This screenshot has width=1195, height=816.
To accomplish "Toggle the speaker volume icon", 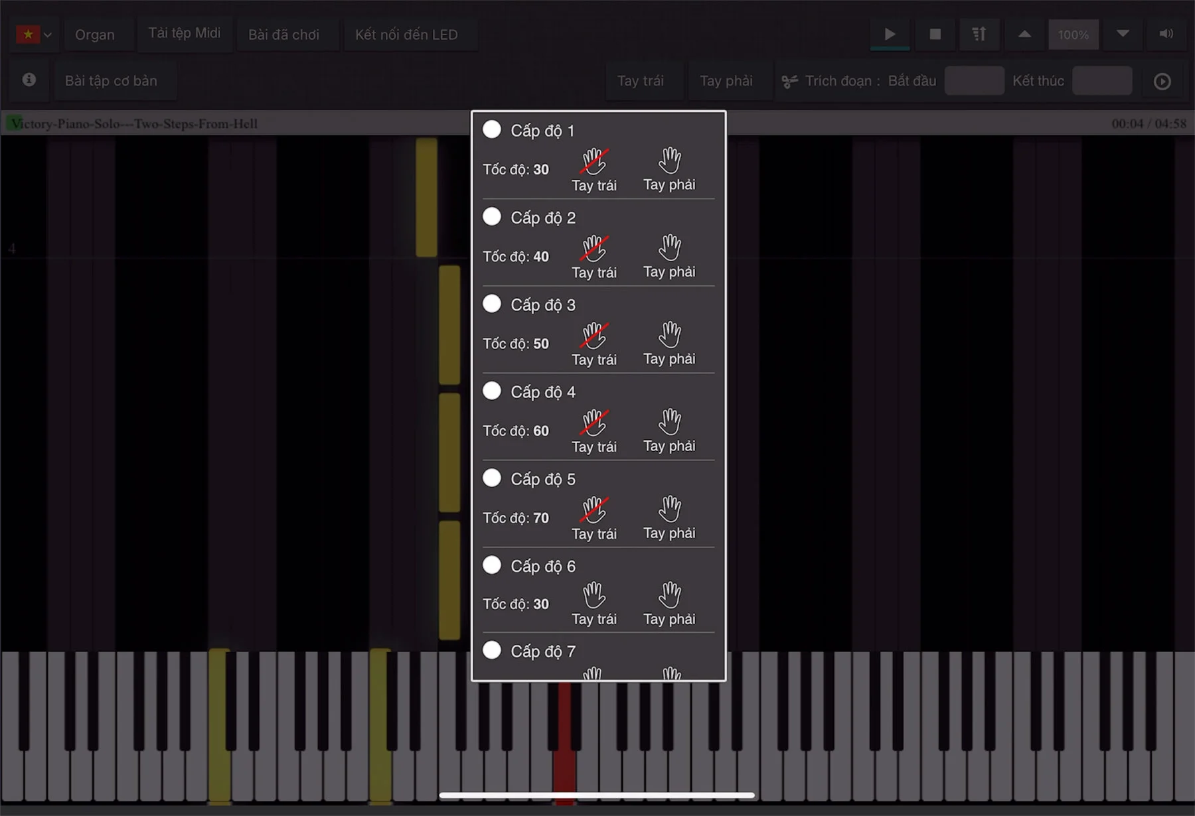I will coord(1166,34).
